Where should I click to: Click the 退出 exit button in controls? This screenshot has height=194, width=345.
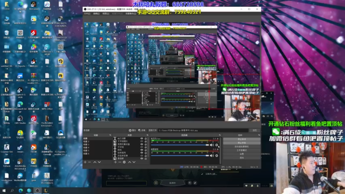click(241, 158)
